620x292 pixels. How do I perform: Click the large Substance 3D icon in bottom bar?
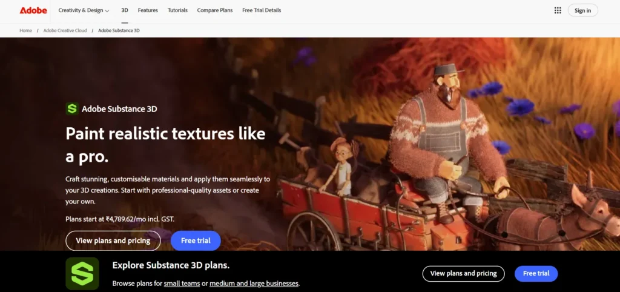(x=82, y=273)
